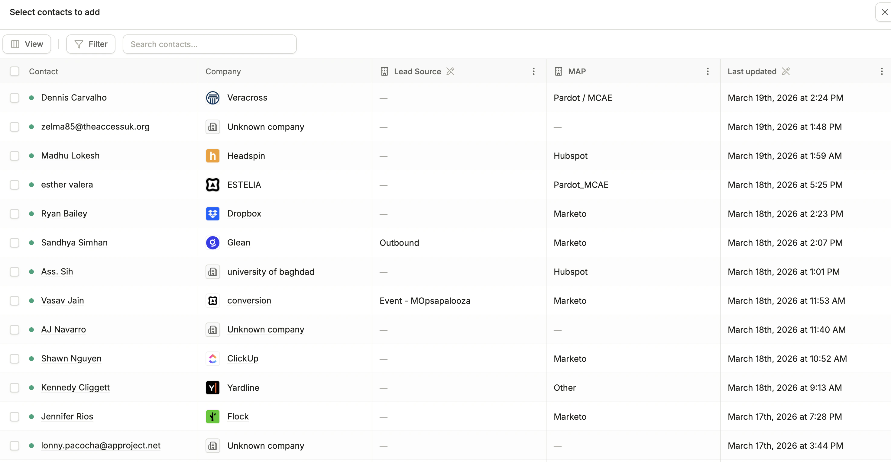Click the Veracross company logo icon
The width and height of the screenshot is (891, 462).
tap(212, 98)
